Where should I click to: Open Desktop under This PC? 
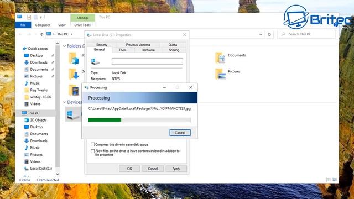pyautogui.click(x=34, y=127)
